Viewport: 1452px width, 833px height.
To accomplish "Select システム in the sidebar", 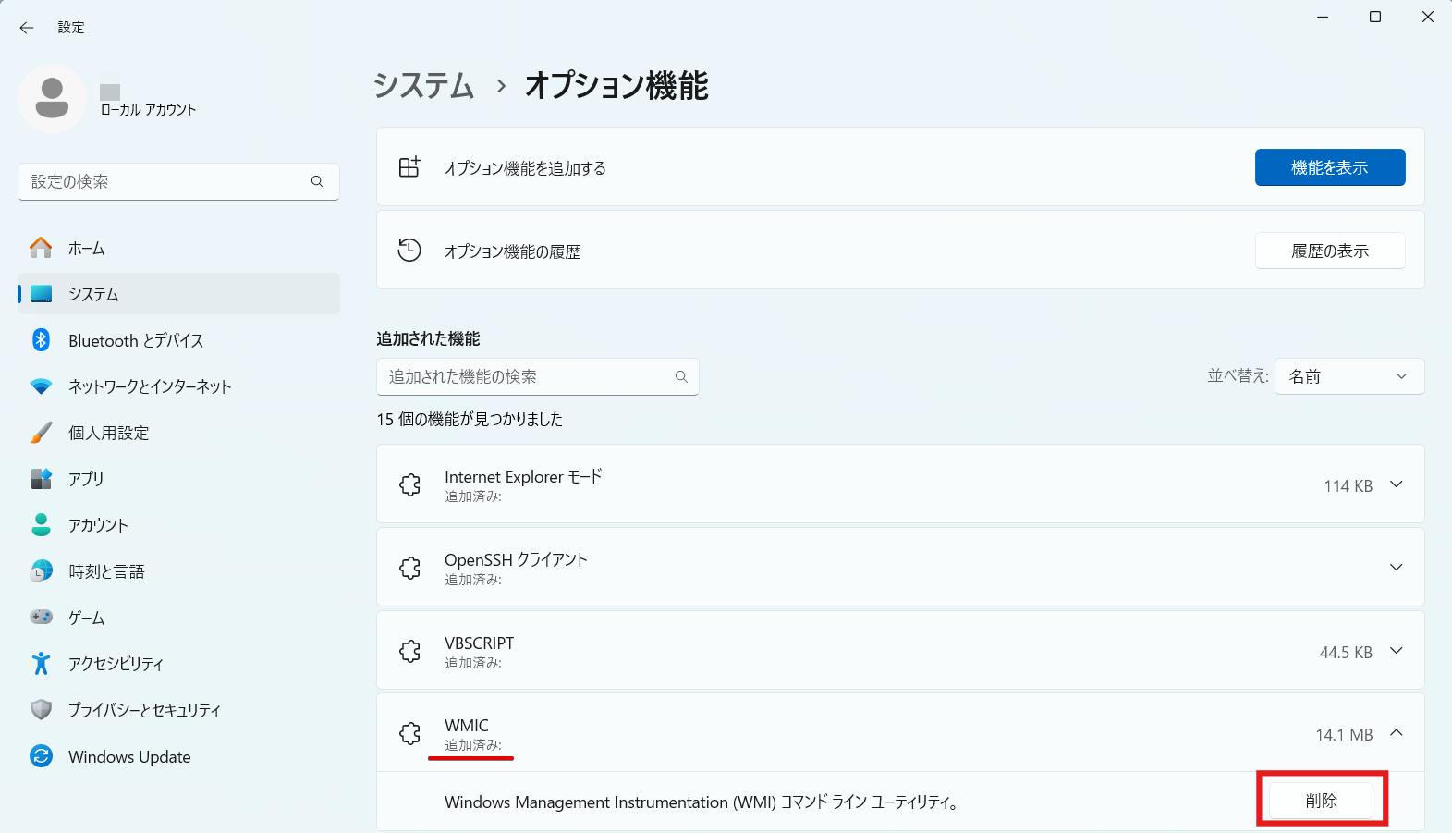I will coord(179,294).
